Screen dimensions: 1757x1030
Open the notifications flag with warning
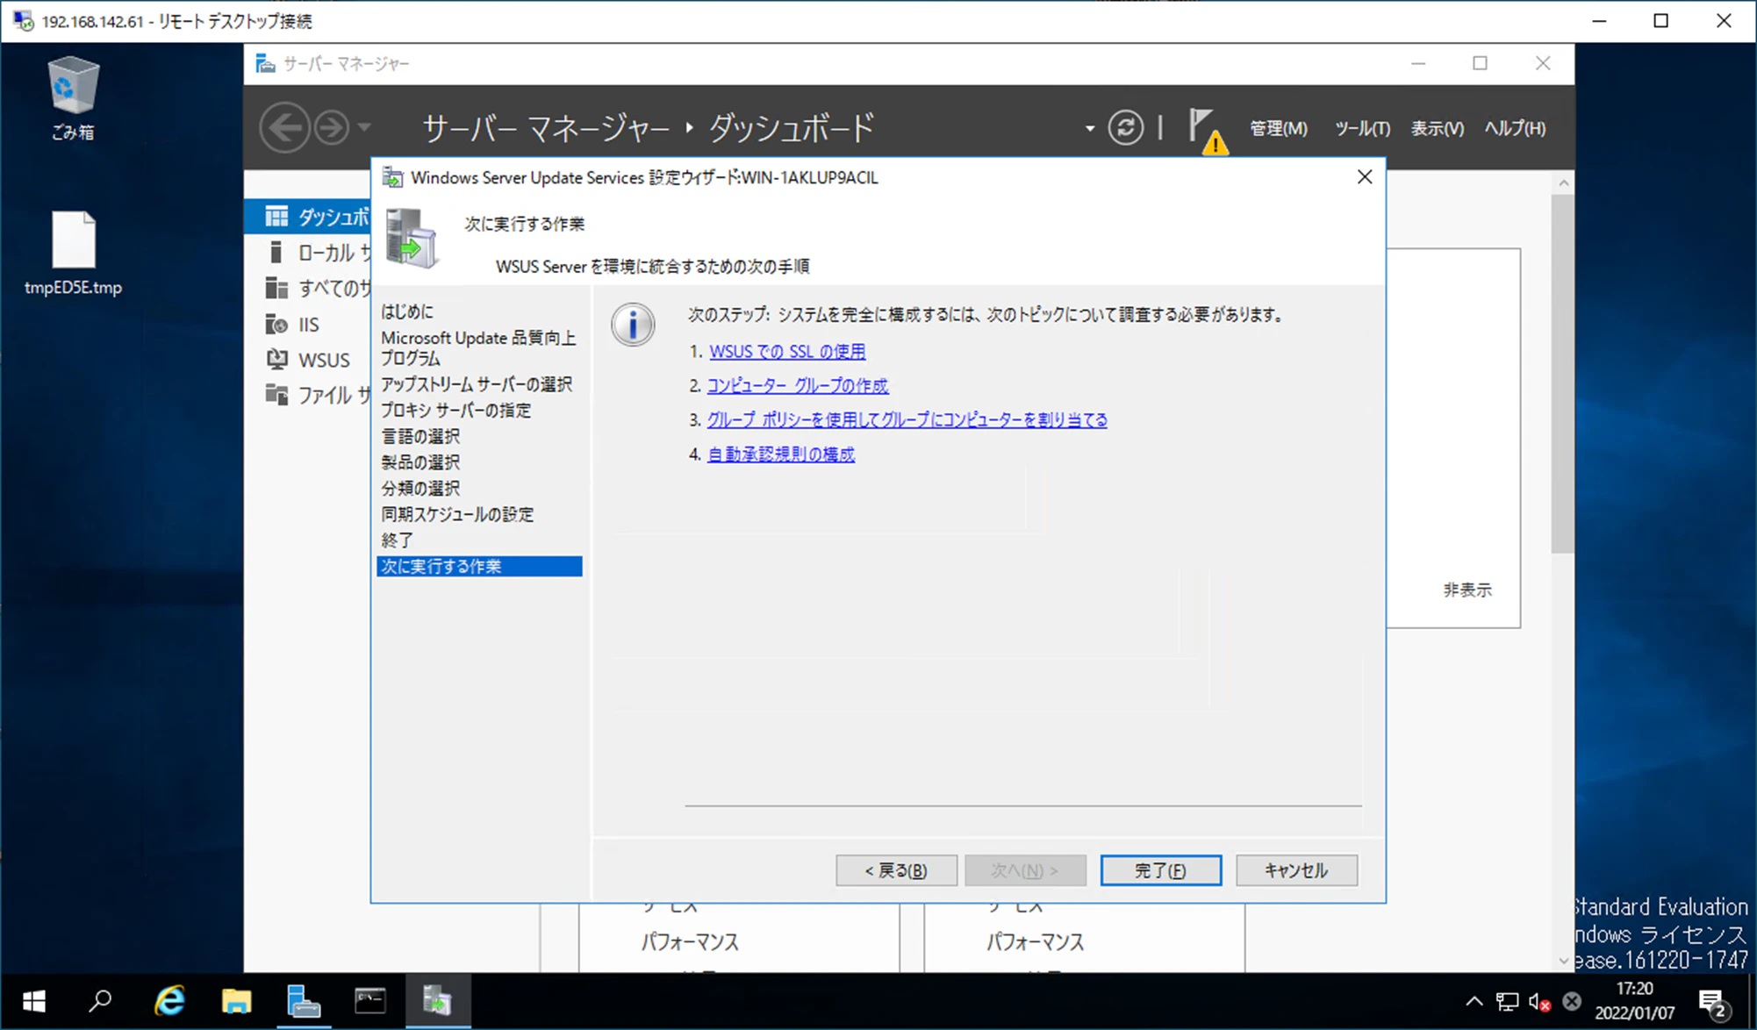(1207, 130)
